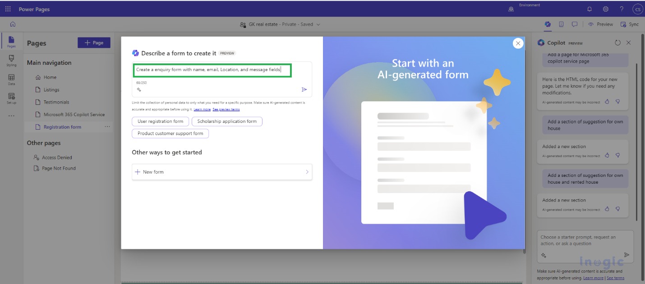645x284 pixels.
Task: Open the notifications bell
Action: (590, 9)
